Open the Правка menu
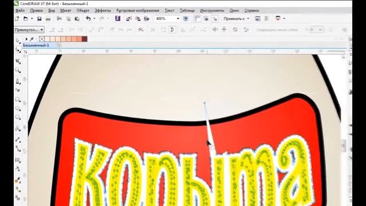 point(37,10)
